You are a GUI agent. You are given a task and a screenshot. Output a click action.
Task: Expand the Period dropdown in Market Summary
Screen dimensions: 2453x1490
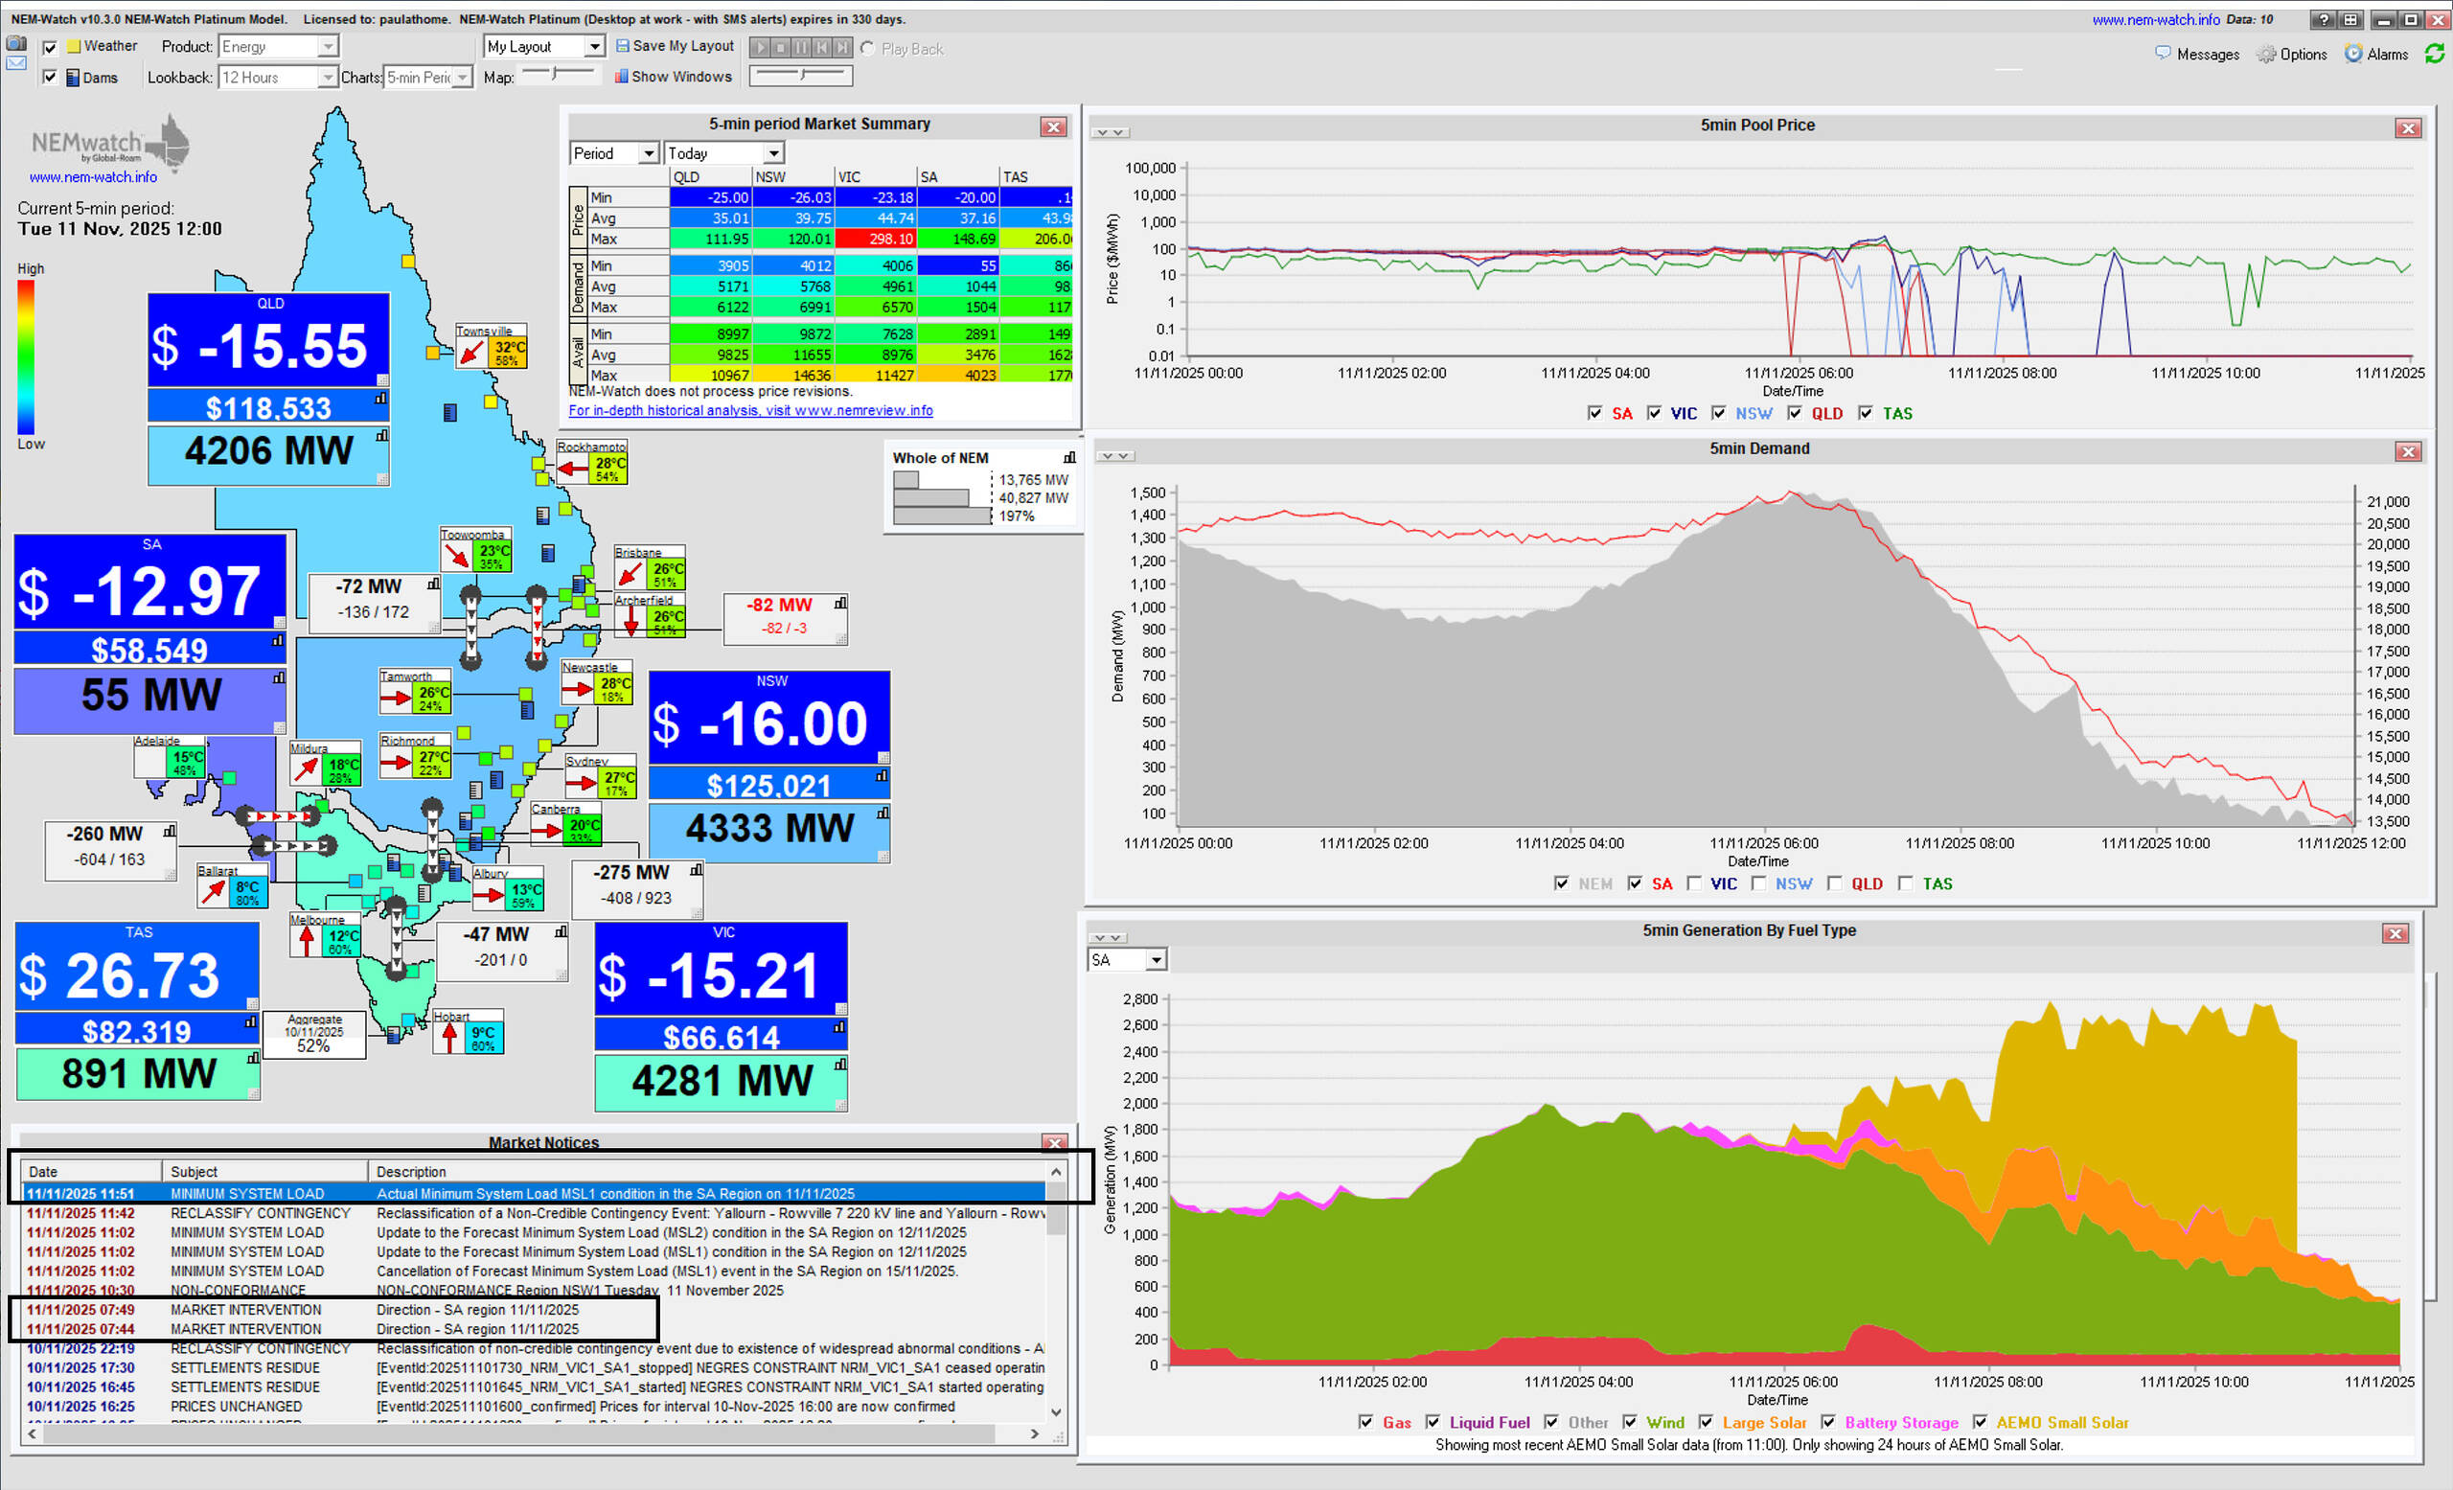(x=648, y=153)
